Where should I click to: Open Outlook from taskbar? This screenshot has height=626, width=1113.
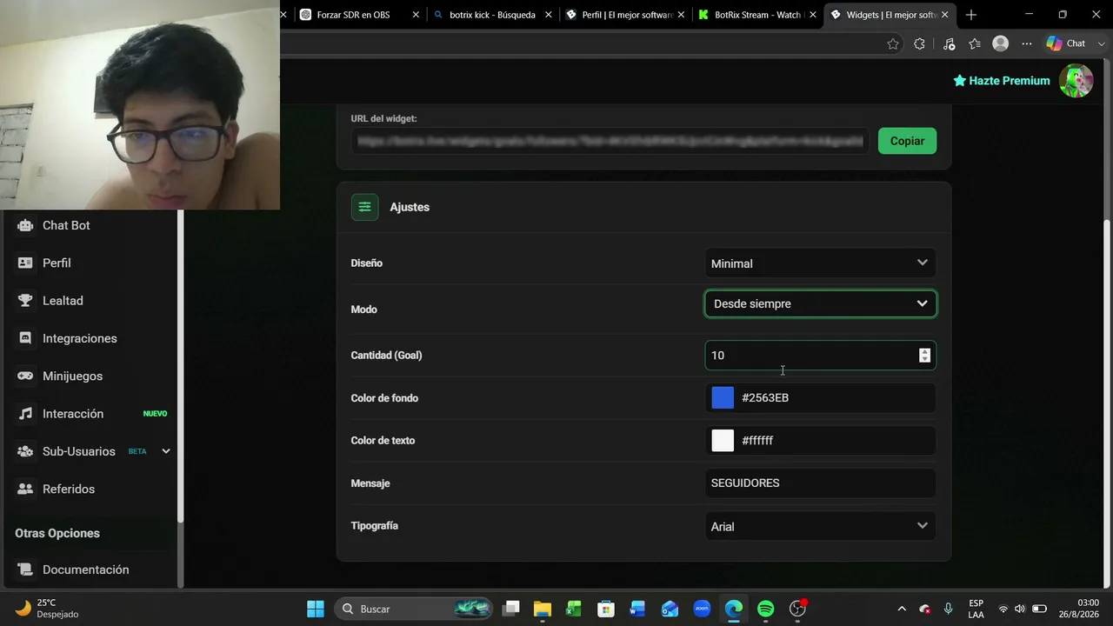[670, 609]
